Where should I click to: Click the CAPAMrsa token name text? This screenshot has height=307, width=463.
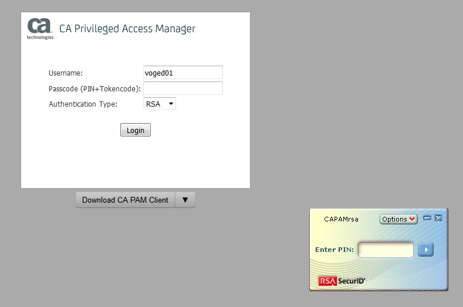click(x=341, y=219)
